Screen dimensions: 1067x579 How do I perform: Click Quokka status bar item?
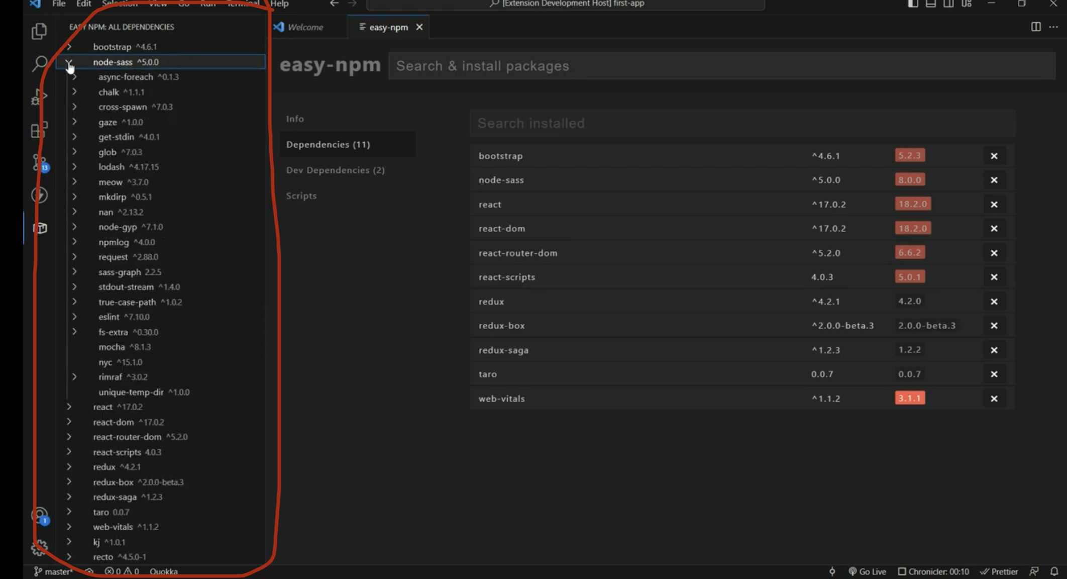point(163,571)
